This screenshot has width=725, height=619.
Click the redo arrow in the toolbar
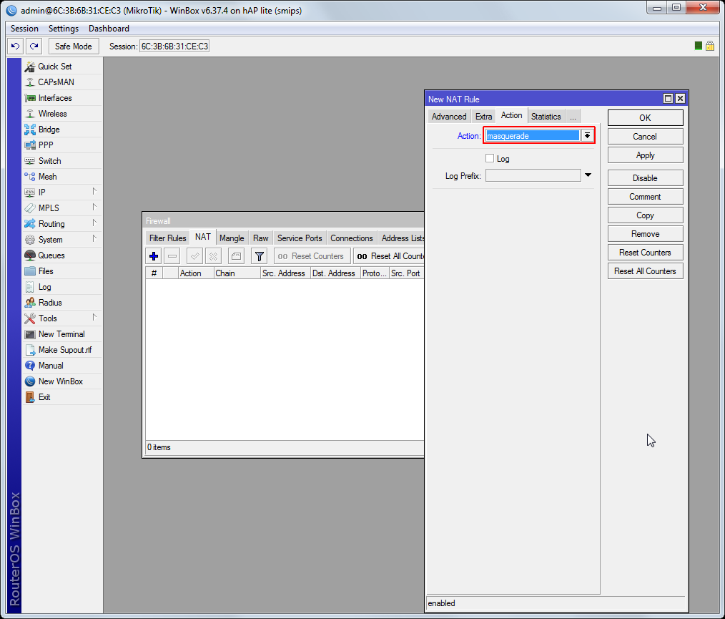click(x=34, y=47)
